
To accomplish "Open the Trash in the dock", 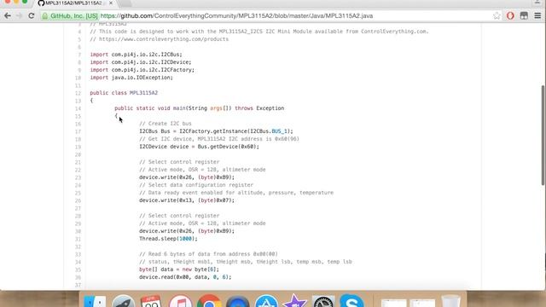I will coord(450,301).
